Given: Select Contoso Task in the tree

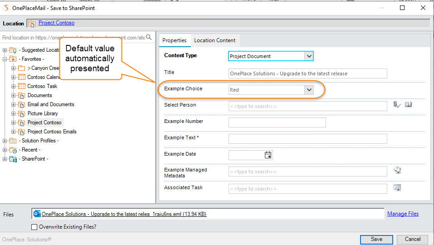Looking at the screenshot, I should 42,86.
